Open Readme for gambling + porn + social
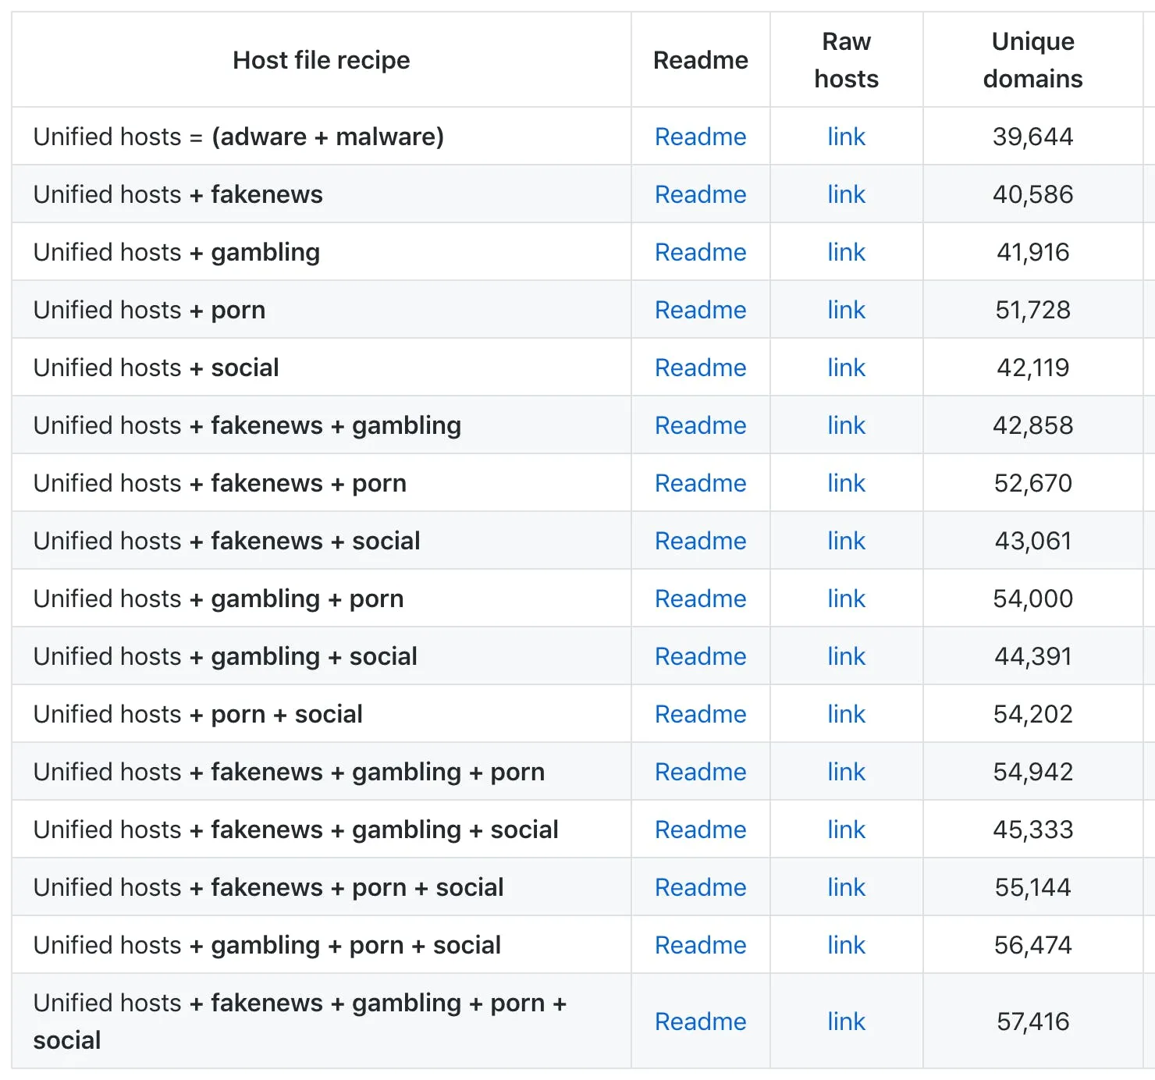This screenshot has height=1080, width=1155. pos(700,945)
